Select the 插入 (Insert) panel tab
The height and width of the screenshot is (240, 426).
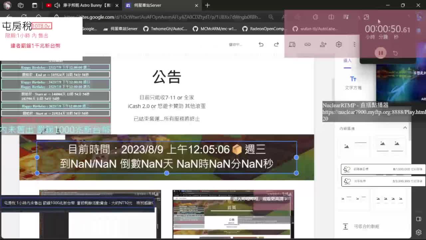pyautogui.click(x=347, y=61)
